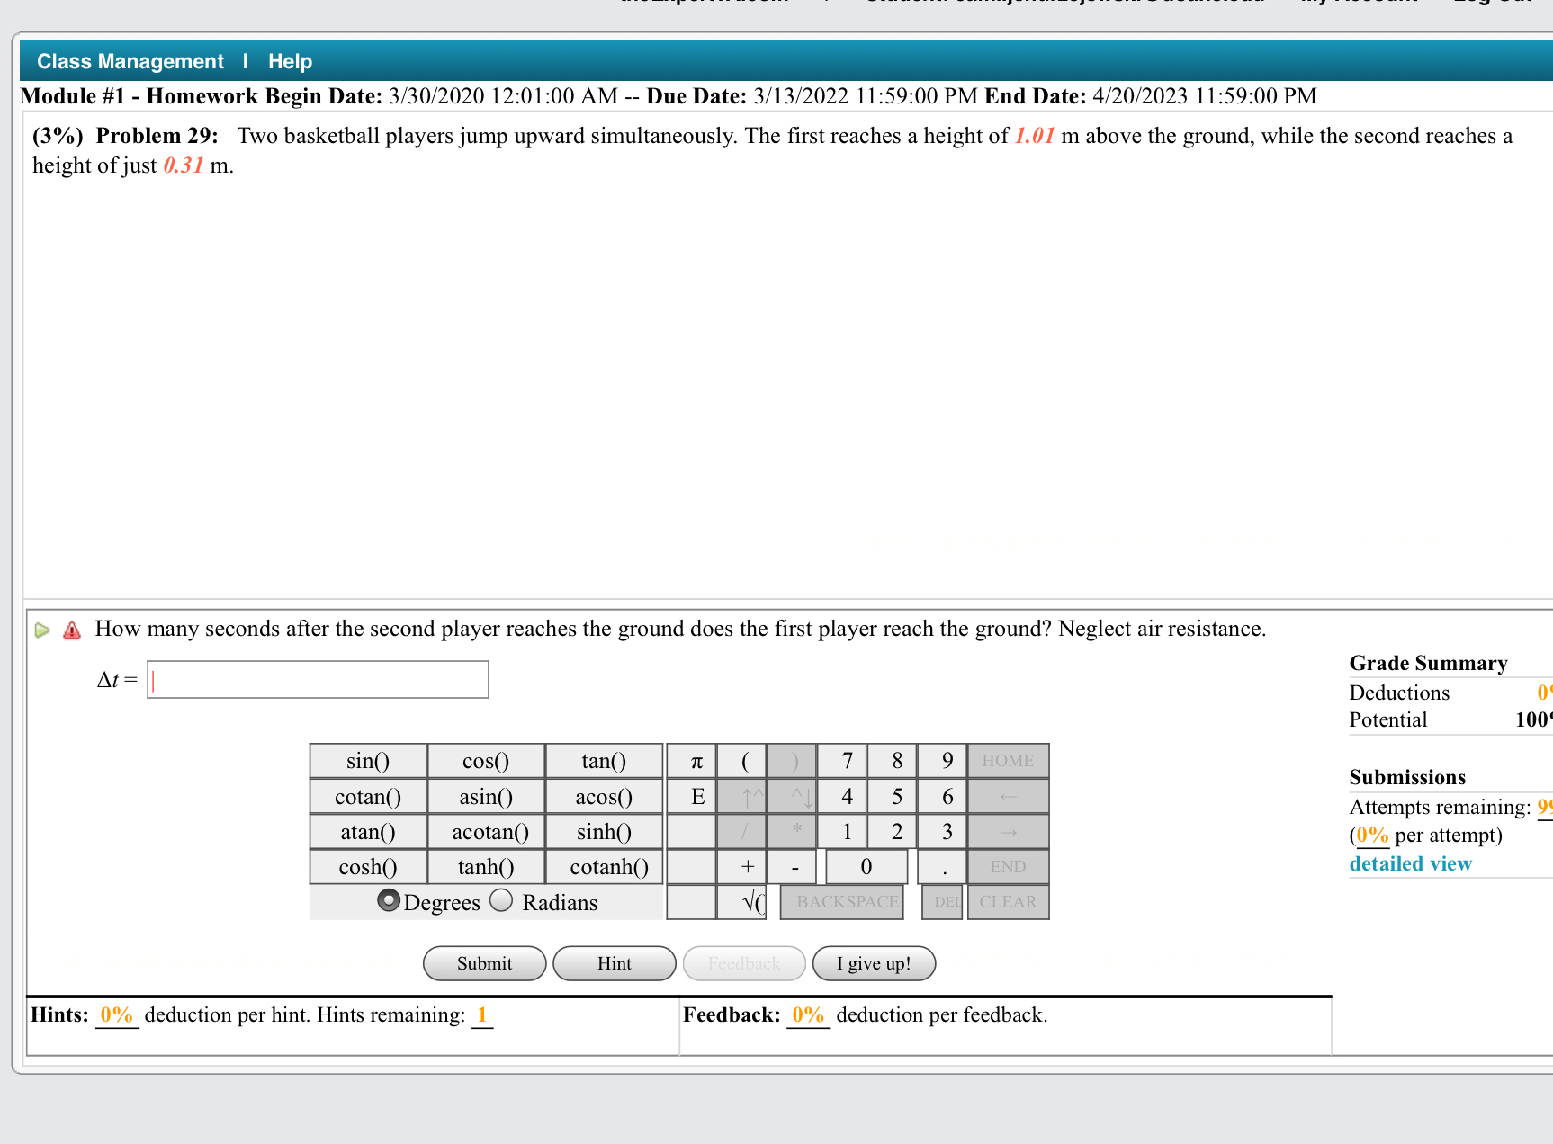The image size is (1553, 1144).
Task: Insert the sin() function key
Action: 367,760
